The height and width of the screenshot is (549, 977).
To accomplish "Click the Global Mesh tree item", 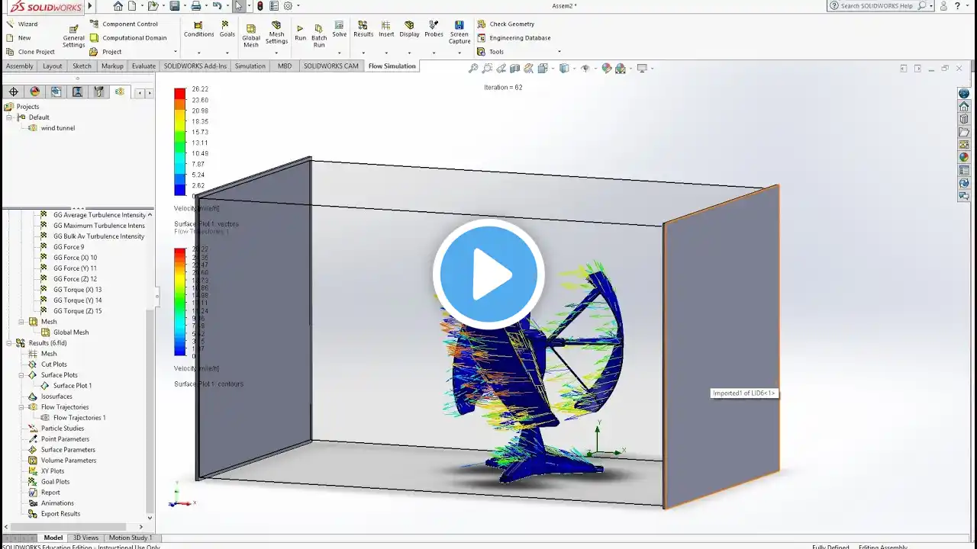I will (x=65, y=332).
